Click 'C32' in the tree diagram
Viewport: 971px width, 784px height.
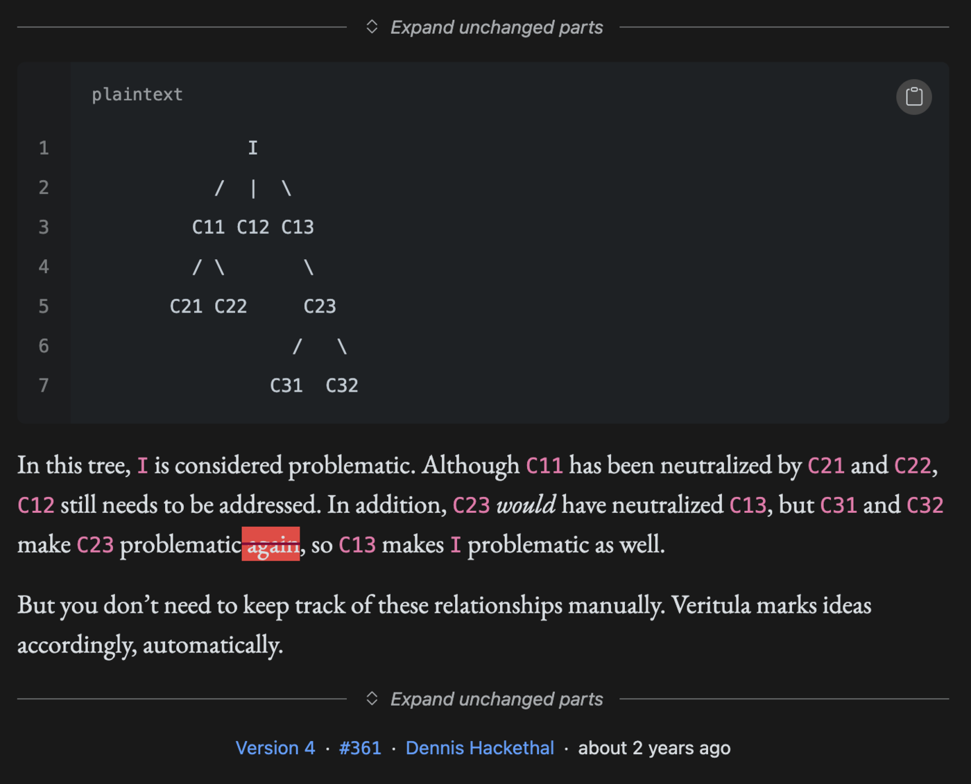(x=342, y=385)
